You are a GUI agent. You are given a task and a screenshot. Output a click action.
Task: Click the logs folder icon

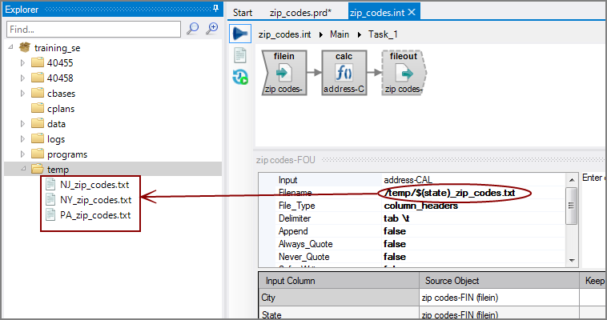(x=38, y=138)
